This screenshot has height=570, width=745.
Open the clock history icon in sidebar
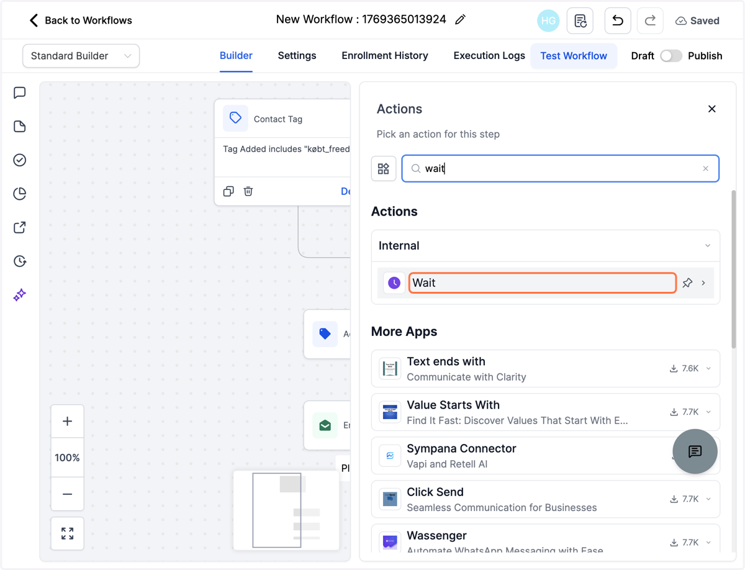(20, 261)
